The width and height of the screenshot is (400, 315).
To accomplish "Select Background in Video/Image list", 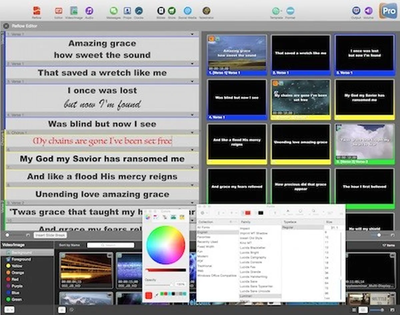I will tap(27, 253).
